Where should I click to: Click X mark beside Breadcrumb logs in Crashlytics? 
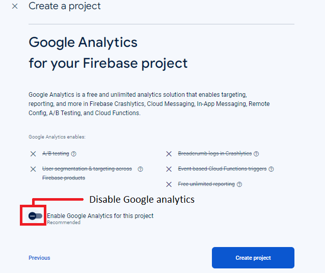tap(169, 154)
